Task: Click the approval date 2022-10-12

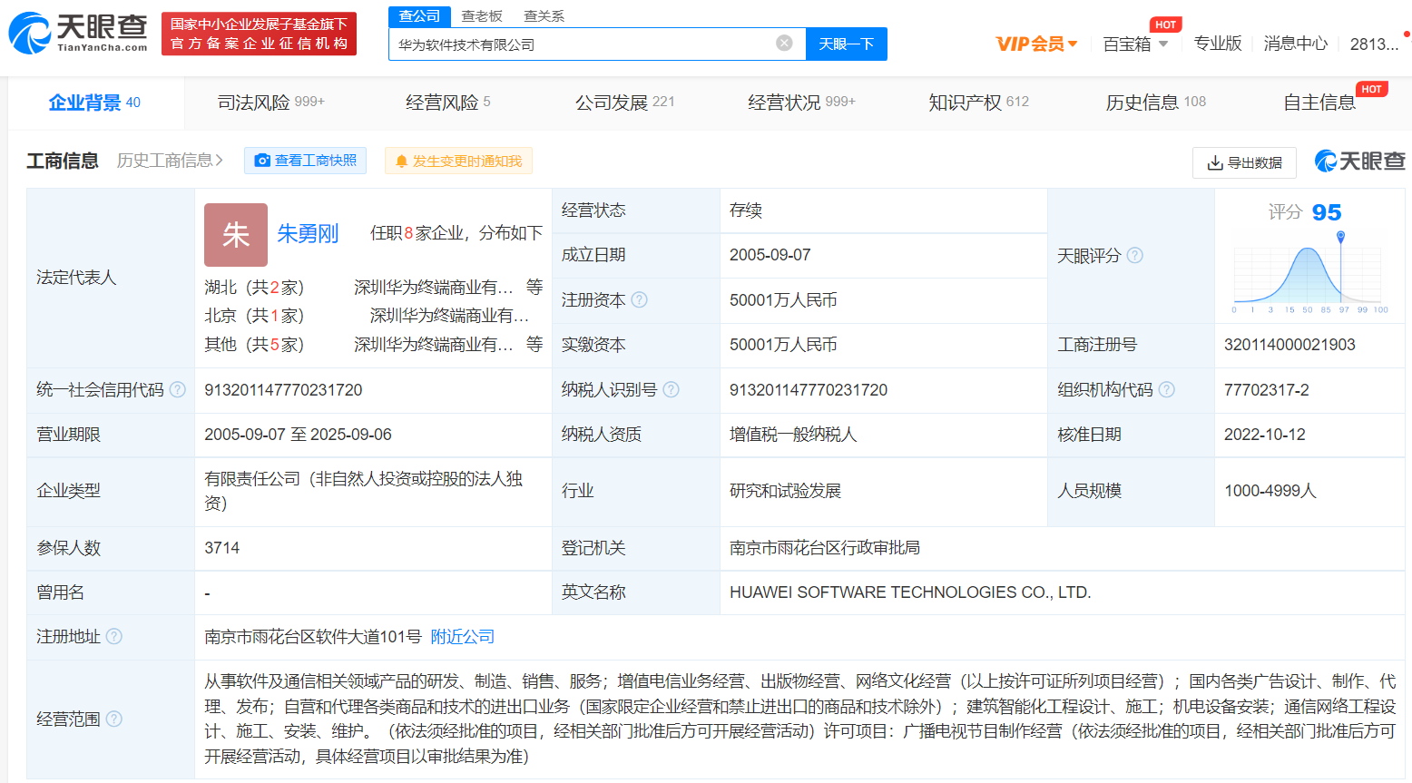Action: [x=1265, y=435]
